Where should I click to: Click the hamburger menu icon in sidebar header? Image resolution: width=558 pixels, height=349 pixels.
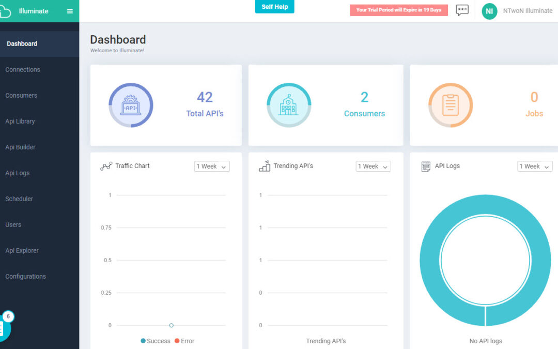coord(70,11)
